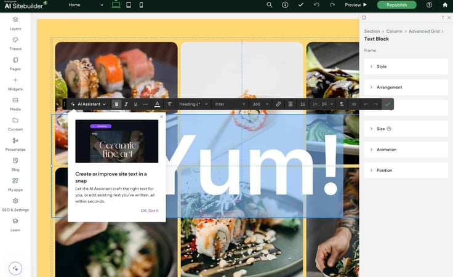Open more text formatting options
453x277 pixels.
pyautogui.click(x=145, y=104)
